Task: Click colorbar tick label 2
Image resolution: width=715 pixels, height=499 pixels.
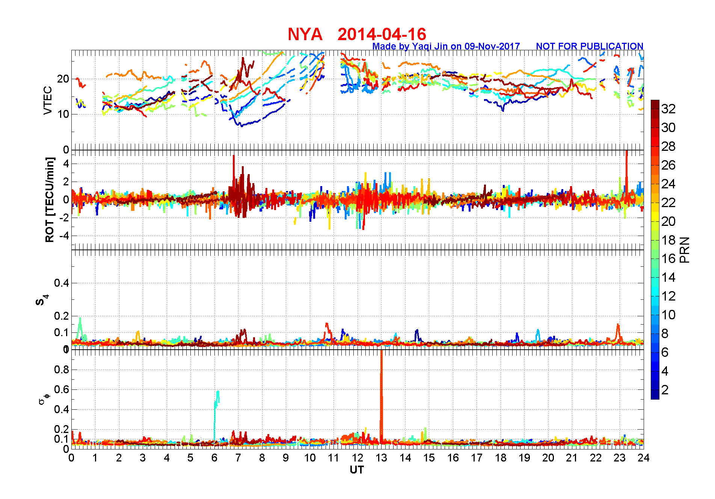Action: (665, 390)
